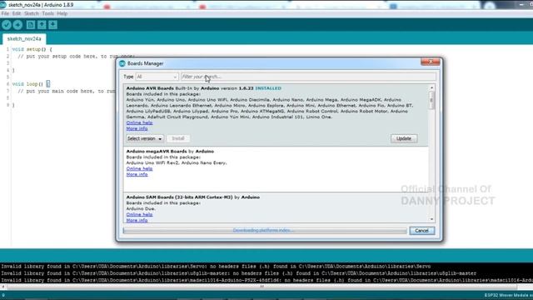Click the libraries\Servo invalid library console line
The image size is (533, 300).
(216, 267)
